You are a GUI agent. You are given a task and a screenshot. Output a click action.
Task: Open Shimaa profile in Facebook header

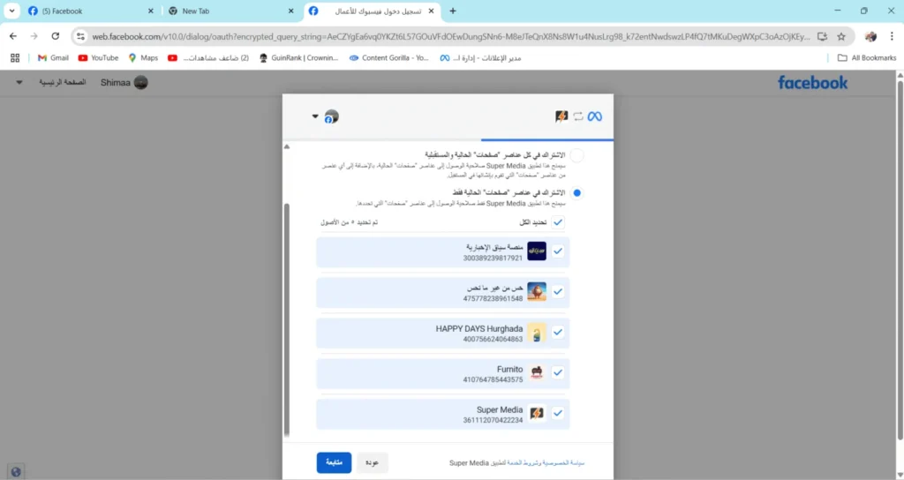tap(124, 83)
